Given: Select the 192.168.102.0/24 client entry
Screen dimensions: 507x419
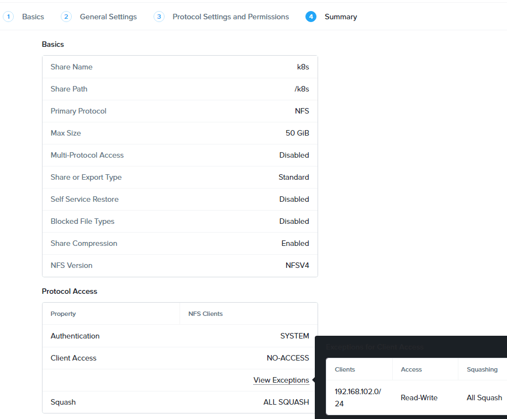Looking at the screenshot, I should pos(358,397).
